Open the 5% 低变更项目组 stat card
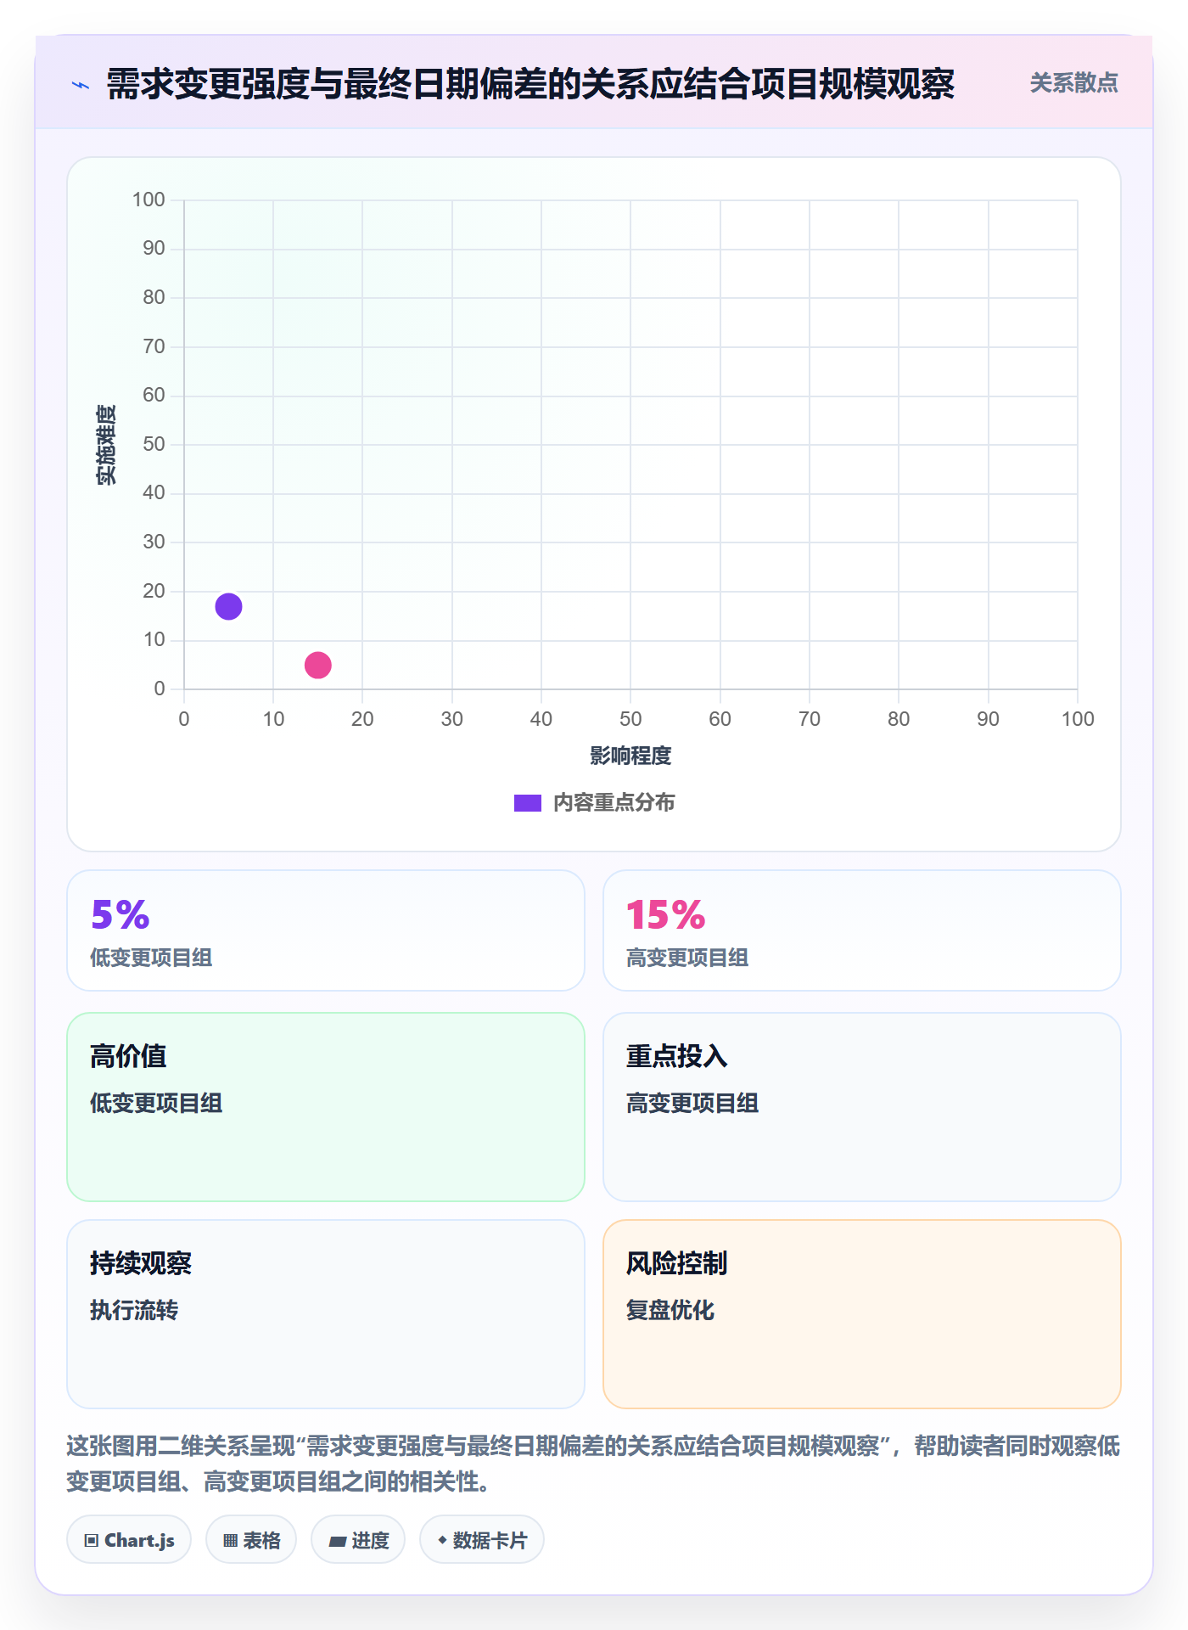This screenshot has width=1188, height=1630. pos(326,930)
